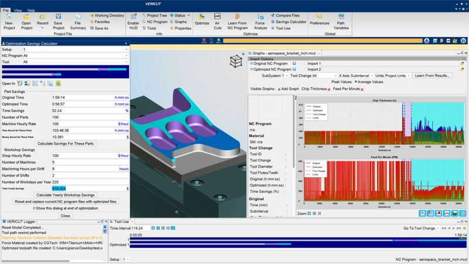Click Calculate Yearly Workshop Savings
This screenshot has height=264, width=469.
click(66, 195)
